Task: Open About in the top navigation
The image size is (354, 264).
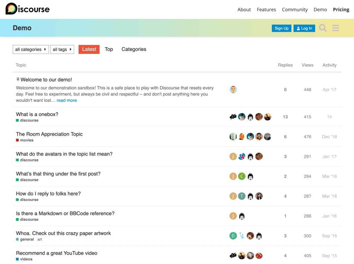Action: tap(244, 9)
